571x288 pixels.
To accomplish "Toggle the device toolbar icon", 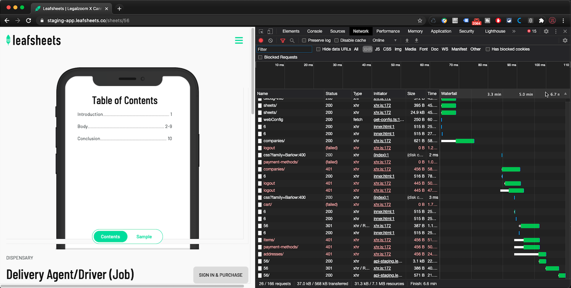I will click(270, 31).
